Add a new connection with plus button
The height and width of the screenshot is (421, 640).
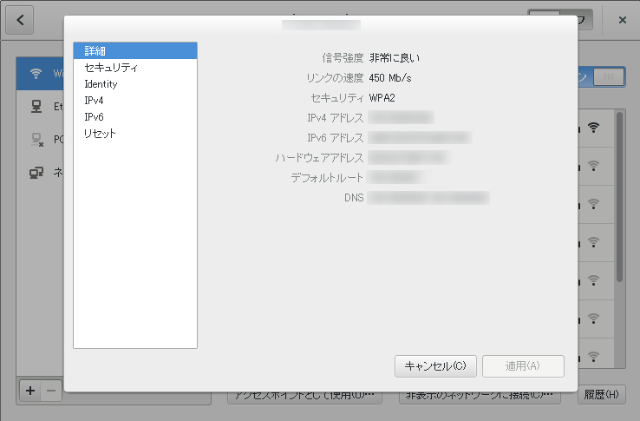click(x=30, y=391)
